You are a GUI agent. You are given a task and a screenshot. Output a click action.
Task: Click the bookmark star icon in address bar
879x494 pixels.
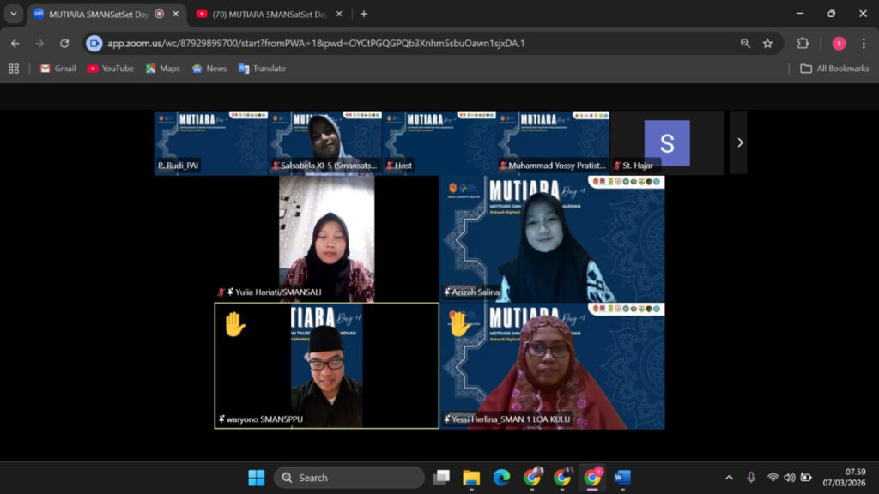(767, 44)
